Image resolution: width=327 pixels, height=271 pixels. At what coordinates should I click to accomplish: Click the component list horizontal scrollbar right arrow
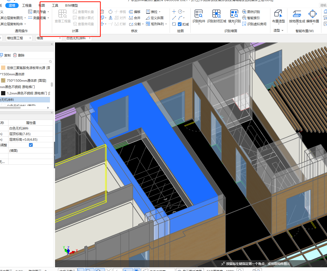tap(48, 107)
